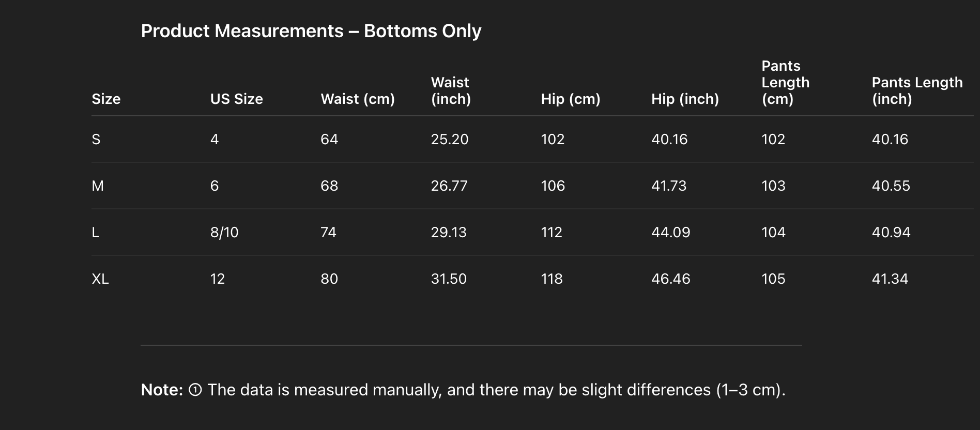Click the M size row label
This screenshot has width=980, height=430.
(x=98, y=186)
